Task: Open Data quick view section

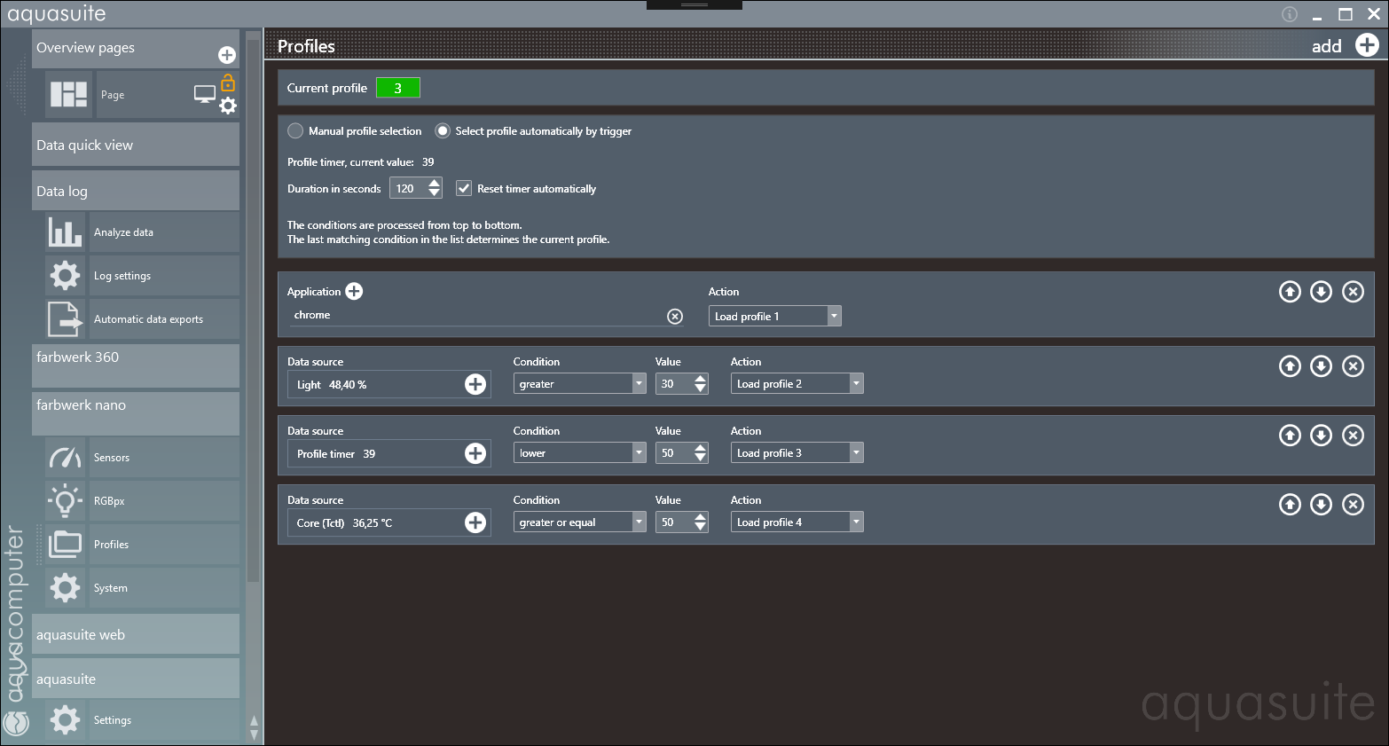Action: (x=136, y=145)
